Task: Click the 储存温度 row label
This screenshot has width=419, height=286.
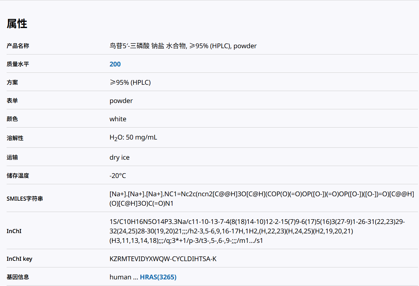Action: pos(18,176)
